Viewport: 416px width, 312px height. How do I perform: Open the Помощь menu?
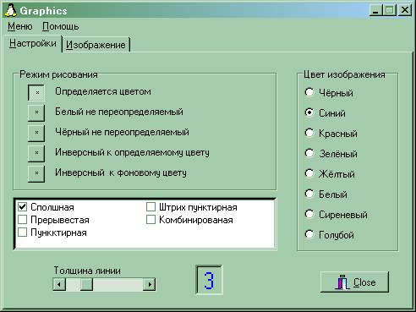61,26
